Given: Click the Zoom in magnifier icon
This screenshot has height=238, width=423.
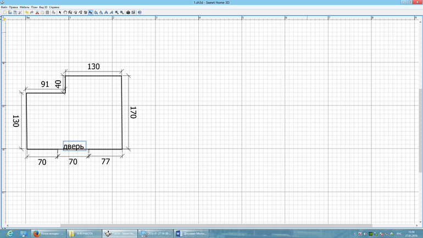Looking at the screenshot, I should [x=116, y=12].
